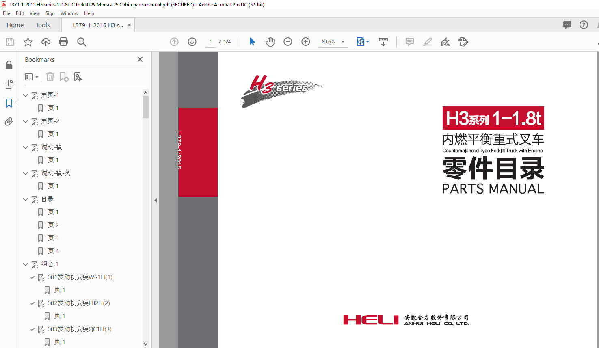
Task: Open the Attachments paperclip panel
Action: point(9,121)
